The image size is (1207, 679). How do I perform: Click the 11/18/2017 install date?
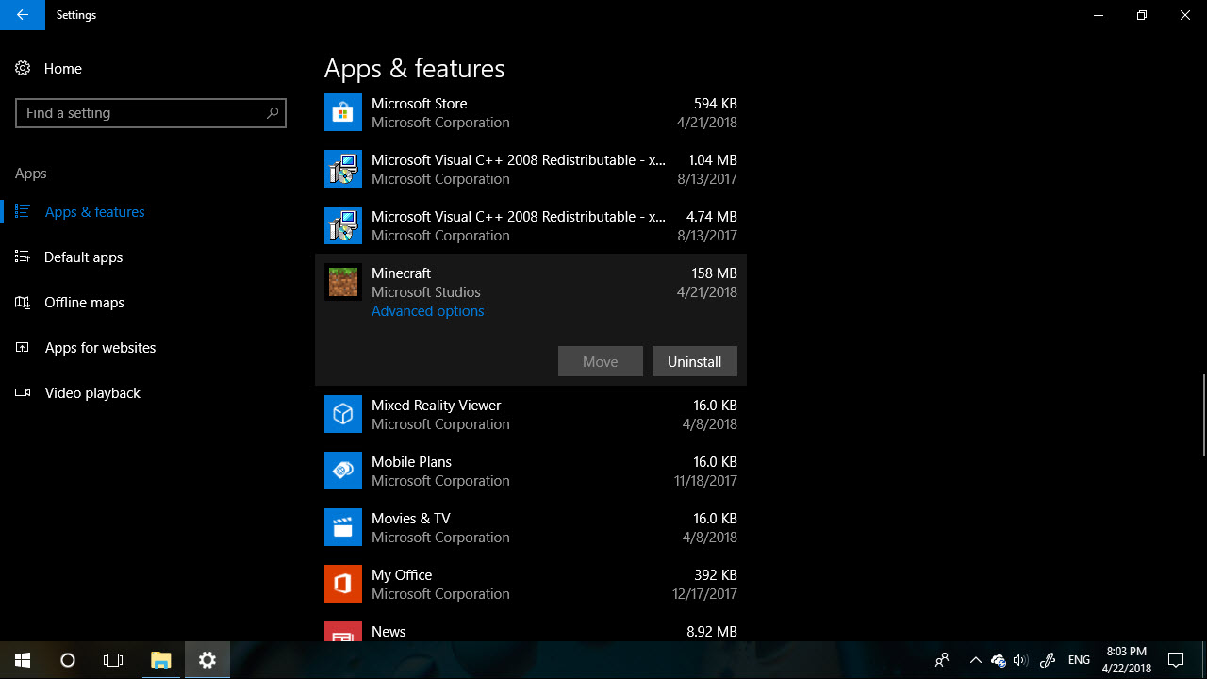[x=705, y=481]
